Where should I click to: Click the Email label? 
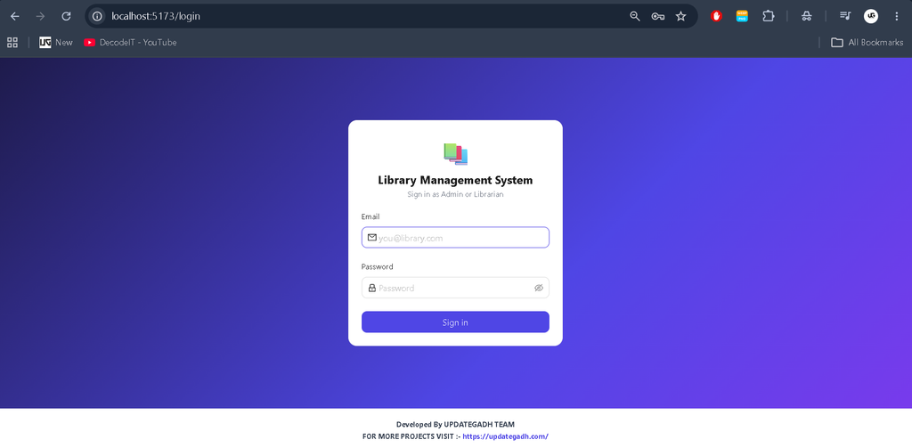[370, 216]
